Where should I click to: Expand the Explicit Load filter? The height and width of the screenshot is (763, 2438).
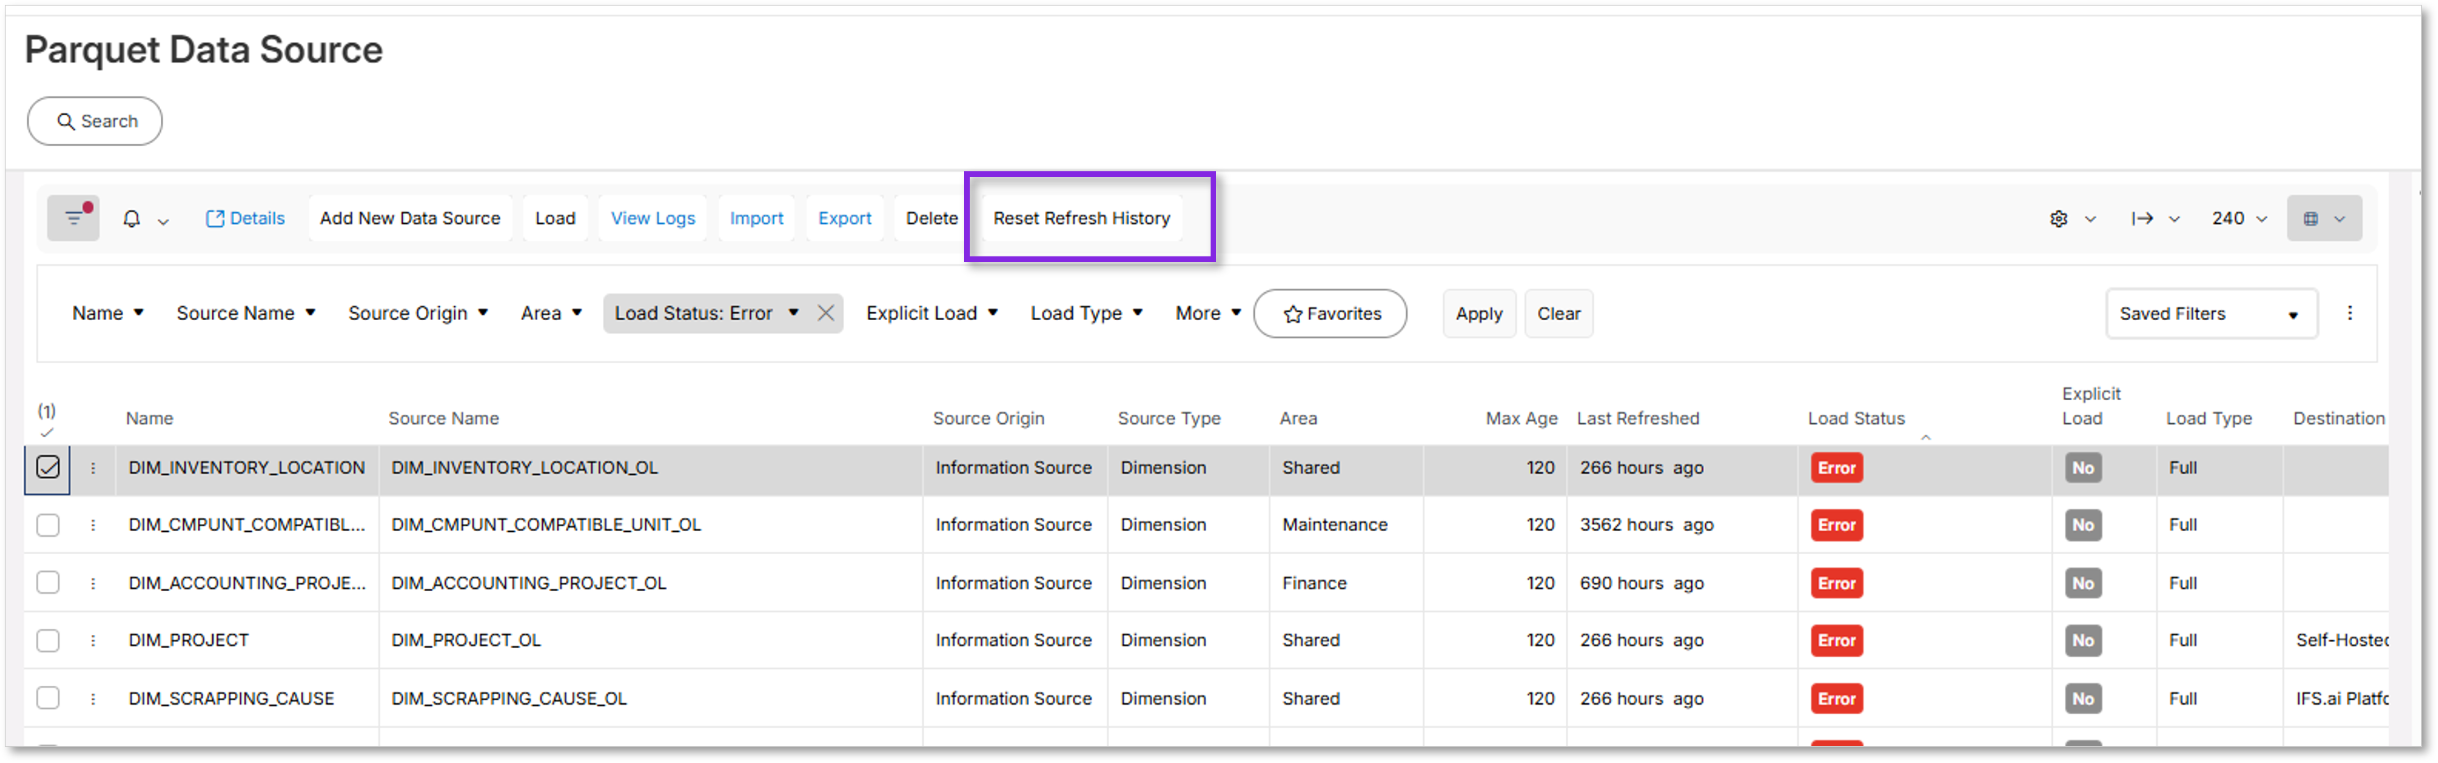[931, 313]
